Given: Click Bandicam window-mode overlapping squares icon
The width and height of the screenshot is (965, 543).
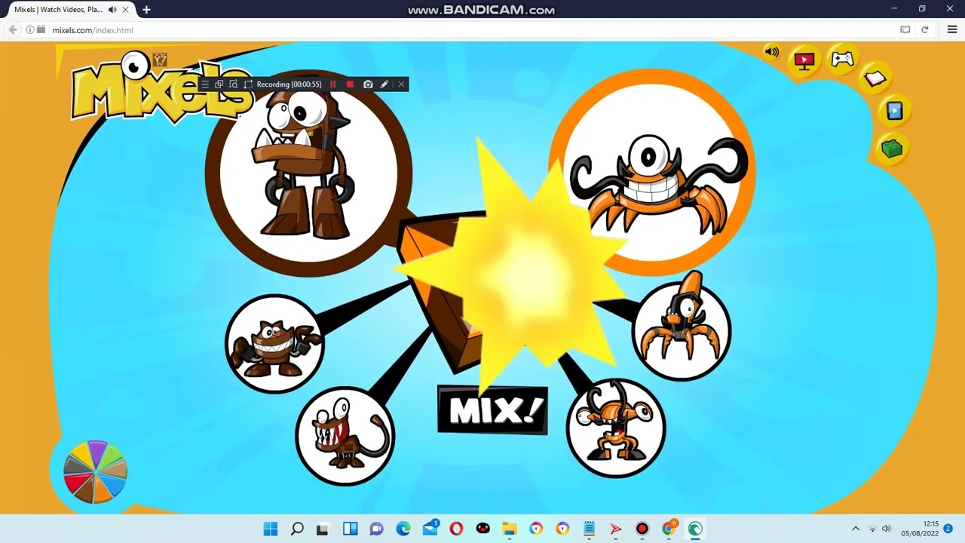Looking at the screenshot, I should pyautogui.click(x=219, y=84).
